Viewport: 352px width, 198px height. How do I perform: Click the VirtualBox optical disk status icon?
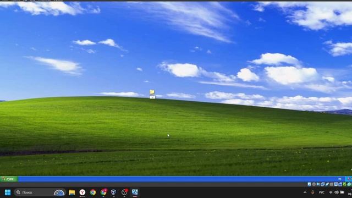point(314,184)
